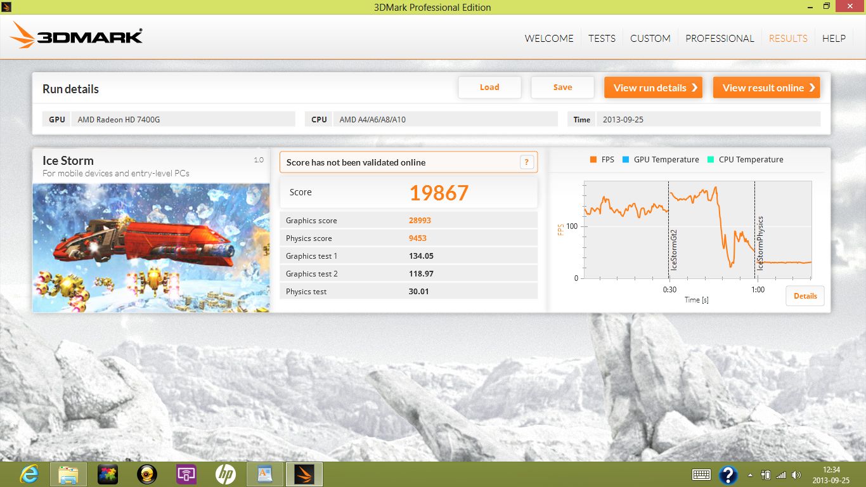
Task: Click the Ice Storm spaceship preview image
Action: [151, 247]
